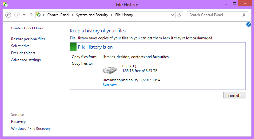The image size is (254, 139).
Task: Open Exclude folders link
Action: (23, 53)
